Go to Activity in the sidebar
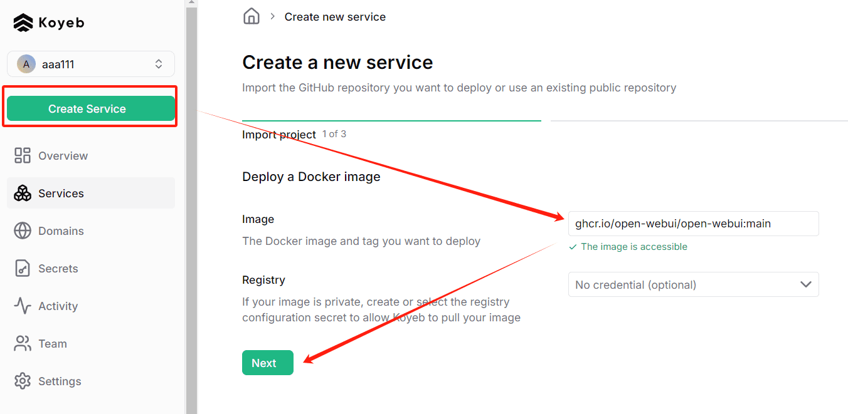848x414 pixels. pyautogui.click(x=91, y=306)
